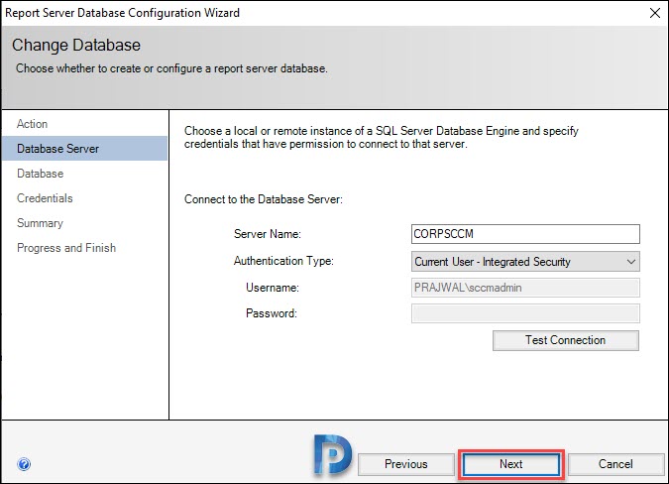This screenshot has height=484, width=669.
Task: Click the empty Password field
Action: tap(525, 313)
